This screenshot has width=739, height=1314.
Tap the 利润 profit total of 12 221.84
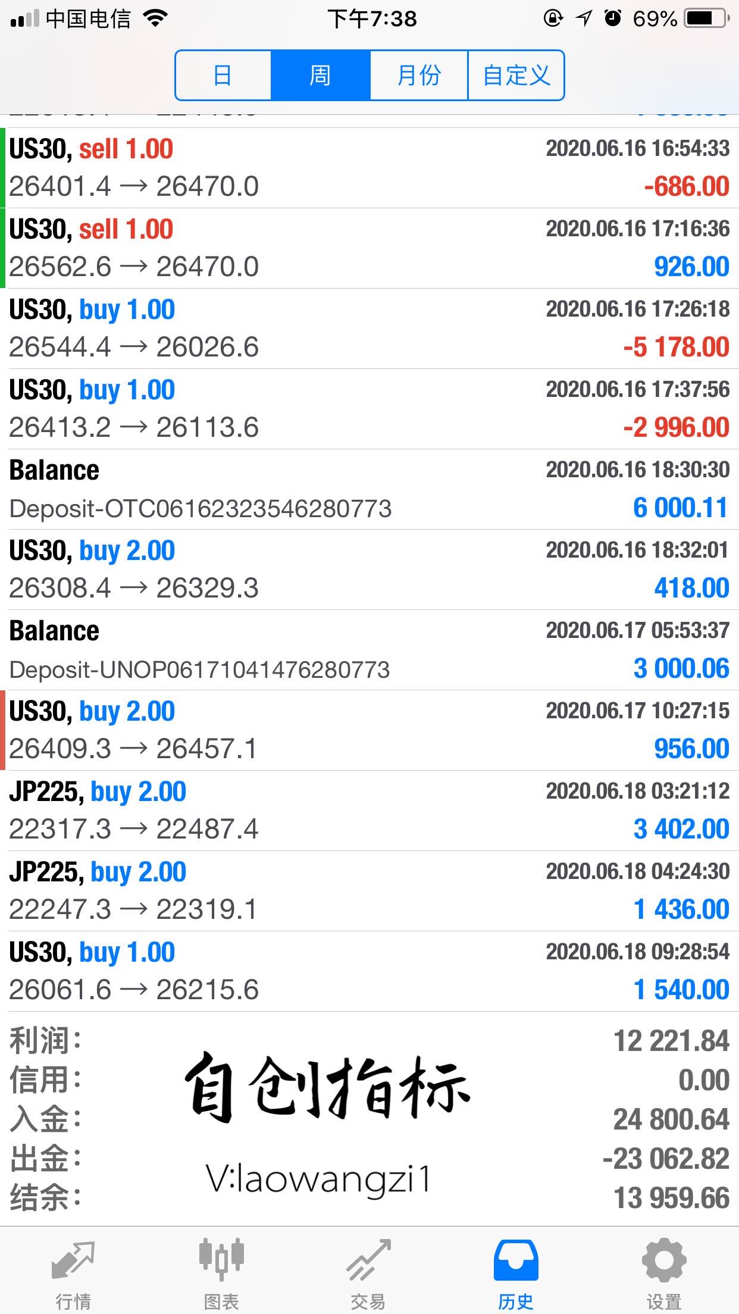pyautogui.click(x=671, y=1041)
